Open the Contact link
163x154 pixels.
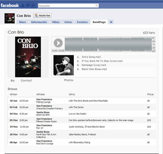(26, 81)
